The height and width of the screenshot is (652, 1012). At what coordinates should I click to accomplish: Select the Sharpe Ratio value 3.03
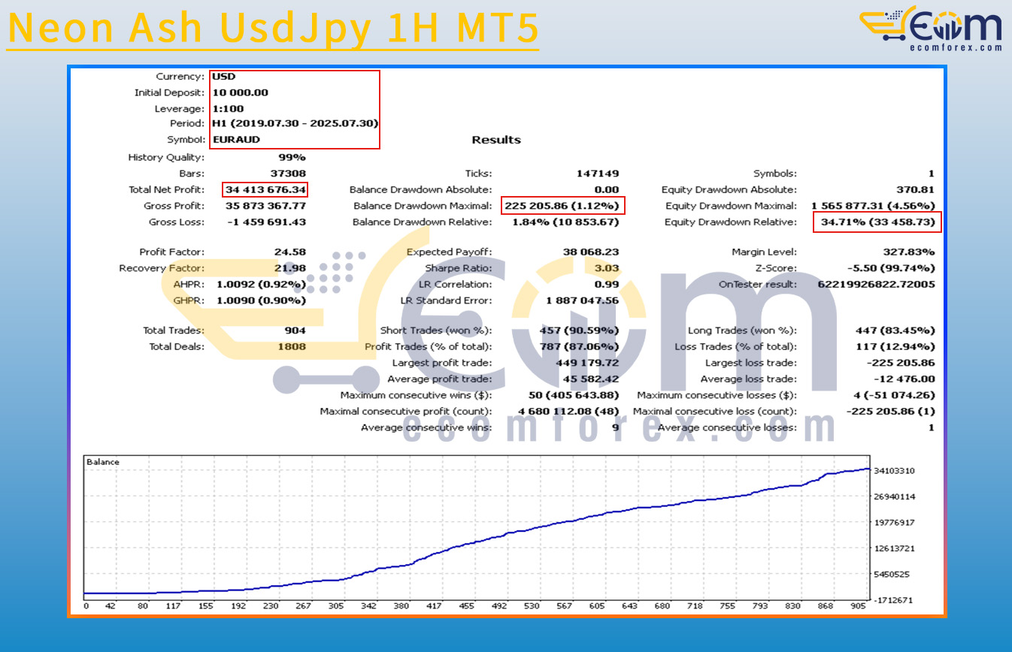coord(606,268)
